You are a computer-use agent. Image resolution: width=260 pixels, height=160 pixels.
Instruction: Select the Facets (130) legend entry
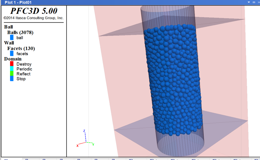pyautogui.click(x=21, y=48)
